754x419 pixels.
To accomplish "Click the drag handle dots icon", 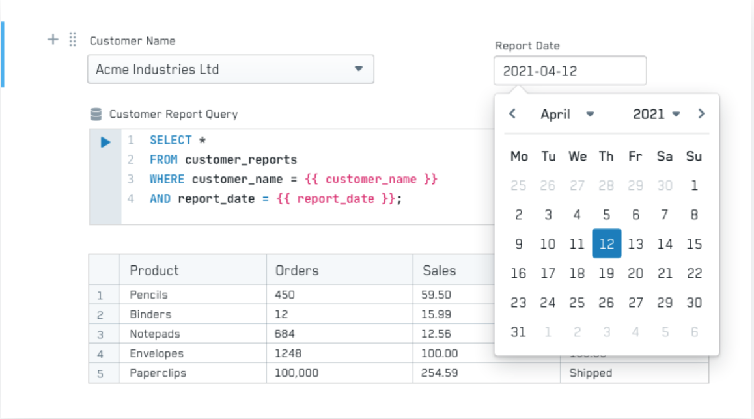I will coord(72,40).
